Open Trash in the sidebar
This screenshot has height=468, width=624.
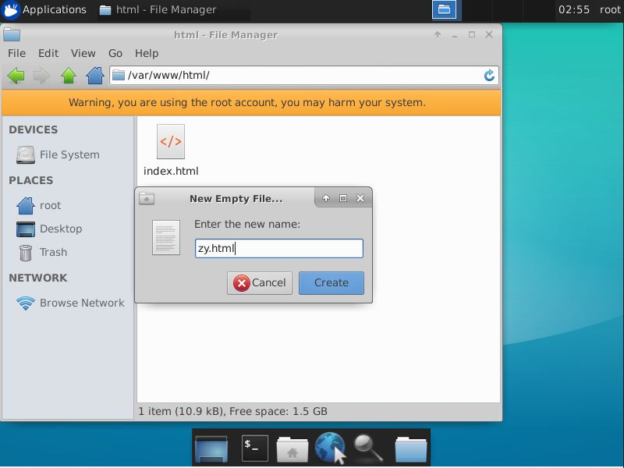click(43, 253)
